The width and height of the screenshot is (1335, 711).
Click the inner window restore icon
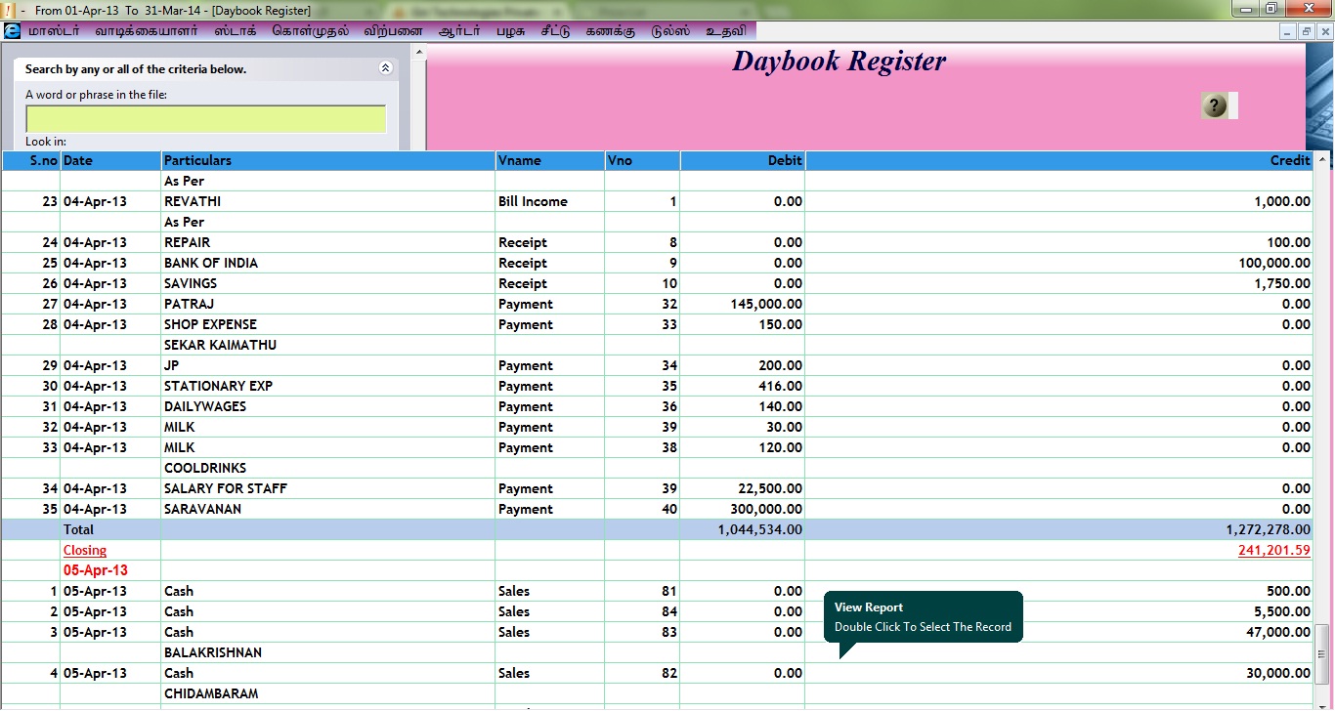point(1306,31)
